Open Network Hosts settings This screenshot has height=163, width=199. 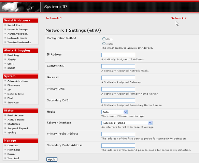(17, 38)
